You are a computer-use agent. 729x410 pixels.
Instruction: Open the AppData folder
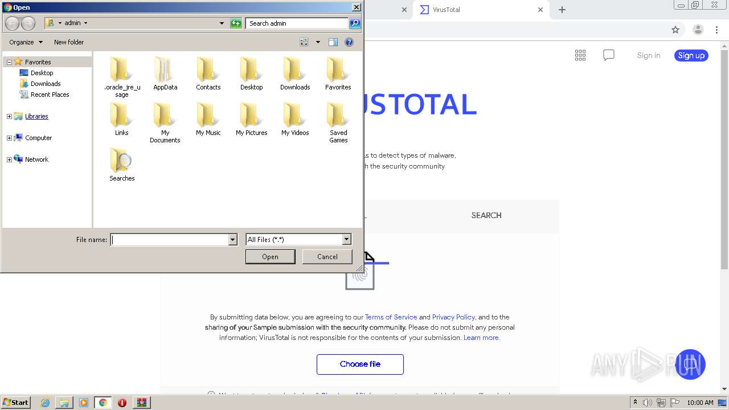(165, 73)
